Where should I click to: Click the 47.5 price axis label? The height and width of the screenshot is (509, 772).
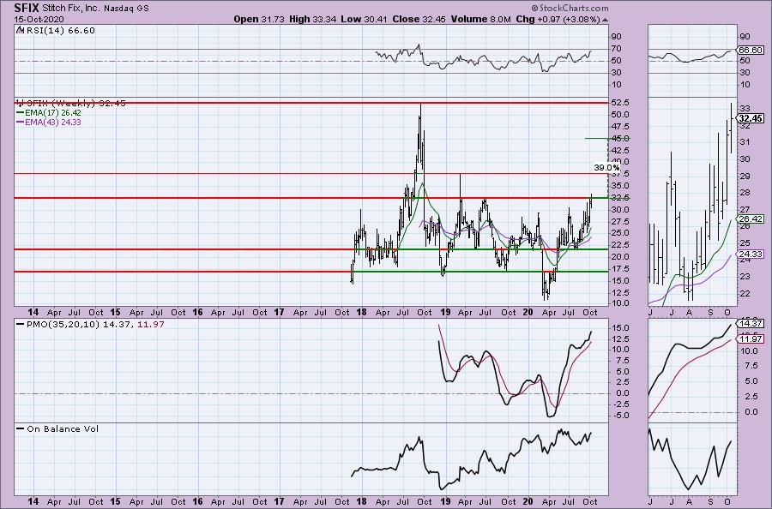pos(620,126)
